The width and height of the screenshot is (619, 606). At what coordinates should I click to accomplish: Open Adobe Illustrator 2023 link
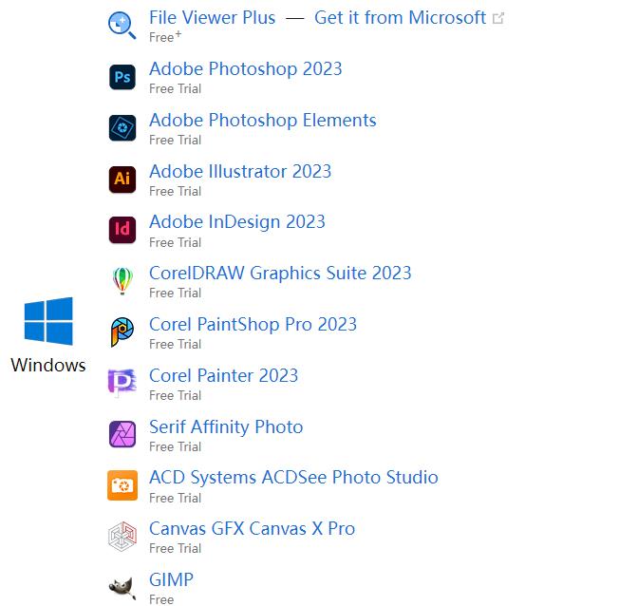[x=240, y=172]
